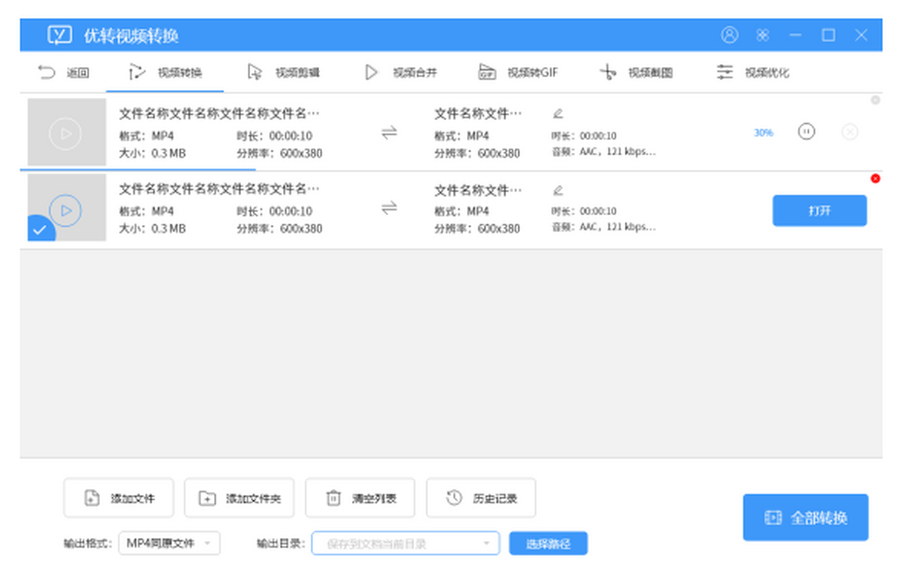This screenshot has width=901, height=586.
Task: Play the first video thumbnail preview
Action: [x=66, y=134]
